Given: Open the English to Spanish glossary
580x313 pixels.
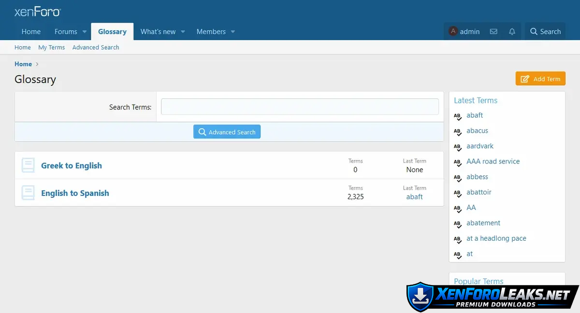Looking at the screenshot, I should (75, 193).
